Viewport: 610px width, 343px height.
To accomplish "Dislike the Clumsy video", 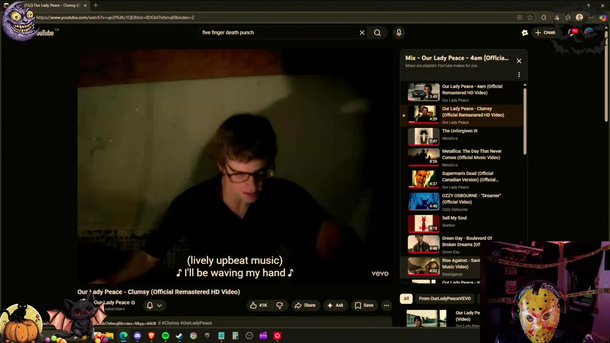I will (280, 305).
